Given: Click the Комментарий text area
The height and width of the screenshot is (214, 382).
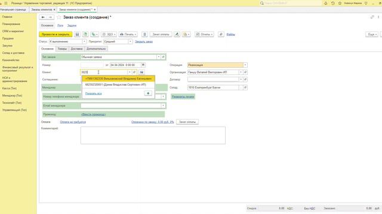Looking at the screenshot, I should [153, 136].
